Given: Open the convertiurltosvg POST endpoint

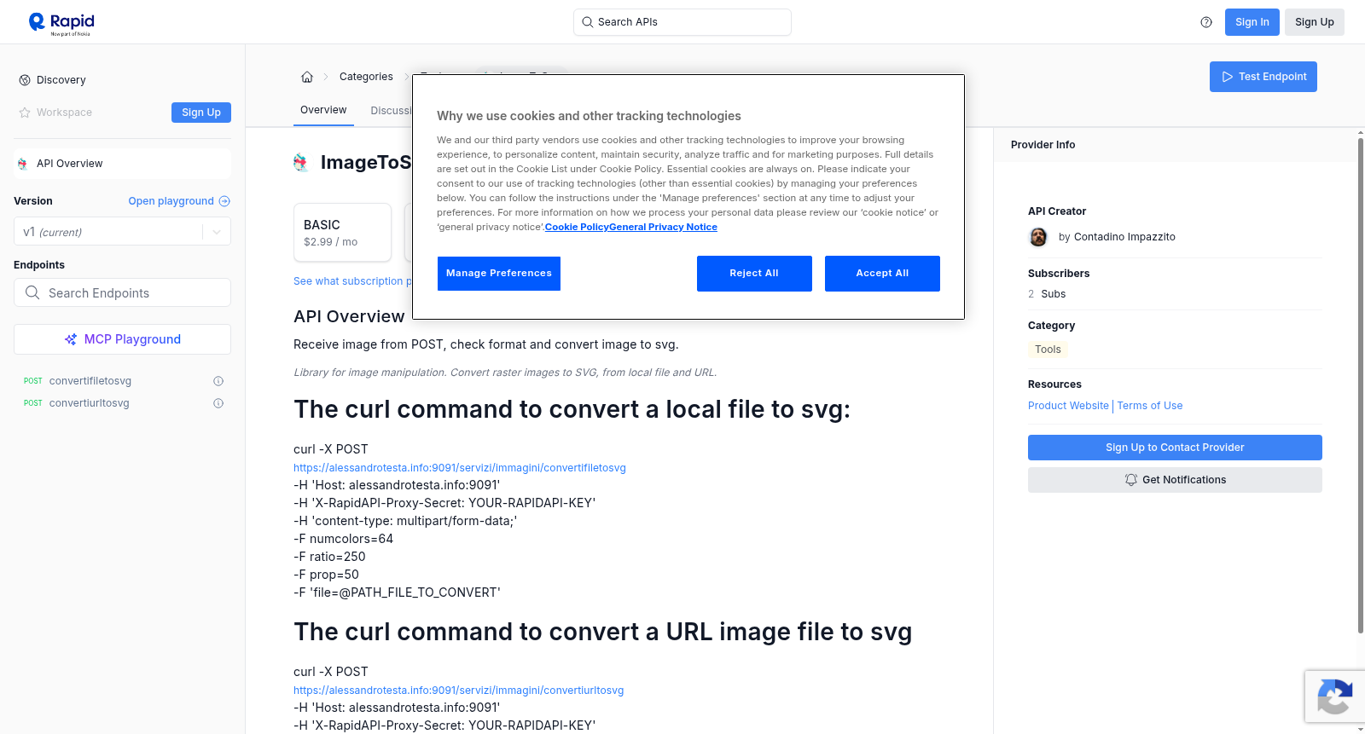Looking at the screenshot, I should 90,403.
